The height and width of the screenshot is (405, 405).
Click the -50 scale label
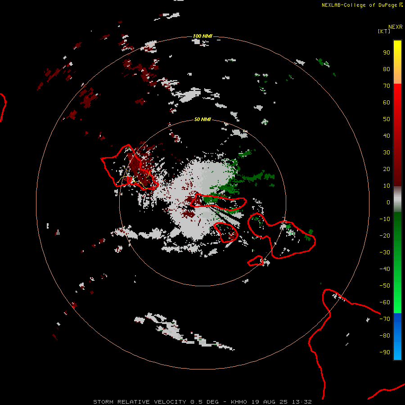pos(385,286)
